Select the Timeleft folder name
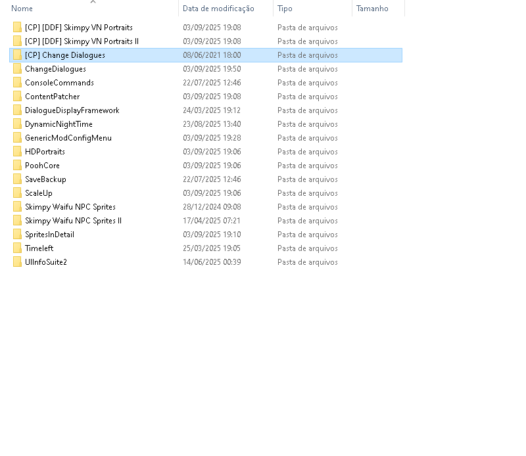Viewport: 526px width, 456px height. [x=39, y=248]
